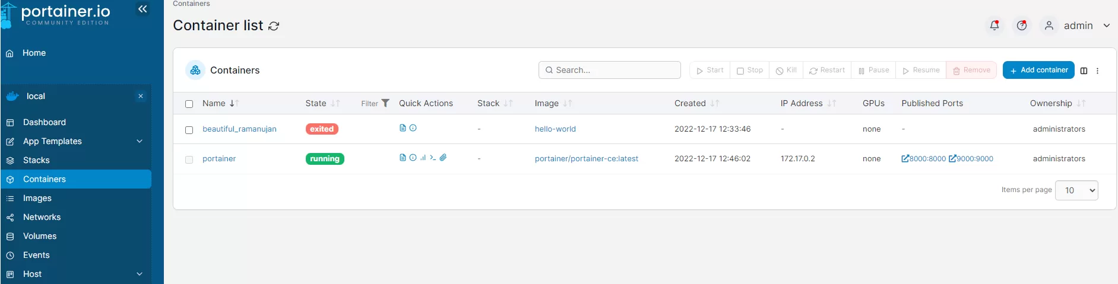Click the 2022-12-17 12:33:46 created cell
This screenshot has height=284, width=1118.
(712, 129)
